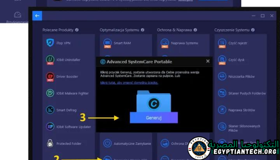280x160 pixels.
Task: Select the IObit Malware Fighter label
Action: (x=73, y=93)
